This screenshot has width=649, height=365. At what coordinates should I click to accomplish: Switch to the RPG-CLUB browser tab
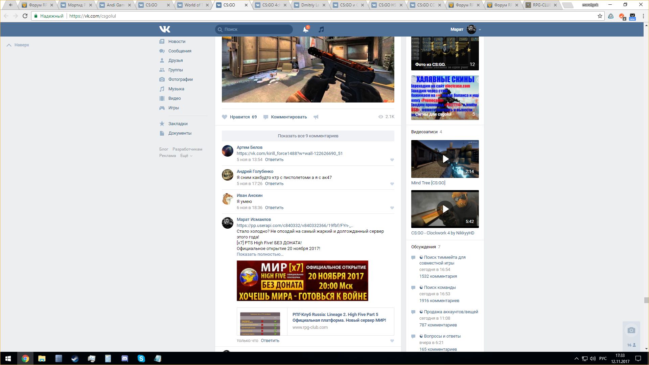click(541, 5)
